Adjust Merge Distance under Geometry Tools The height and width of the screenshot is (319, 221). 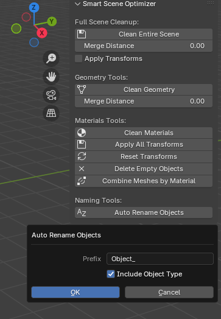coord(144,101)
